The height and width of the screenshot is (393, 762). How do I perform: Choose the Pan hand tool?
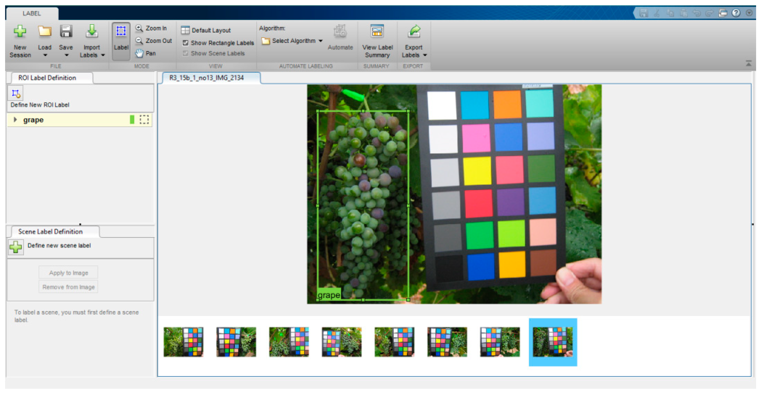[146, 54]
